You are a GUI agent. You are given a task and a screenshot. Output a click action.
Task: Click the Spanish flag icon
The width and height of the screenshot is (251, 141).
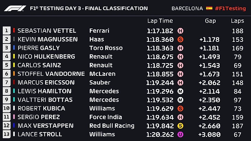coord(209,8)
